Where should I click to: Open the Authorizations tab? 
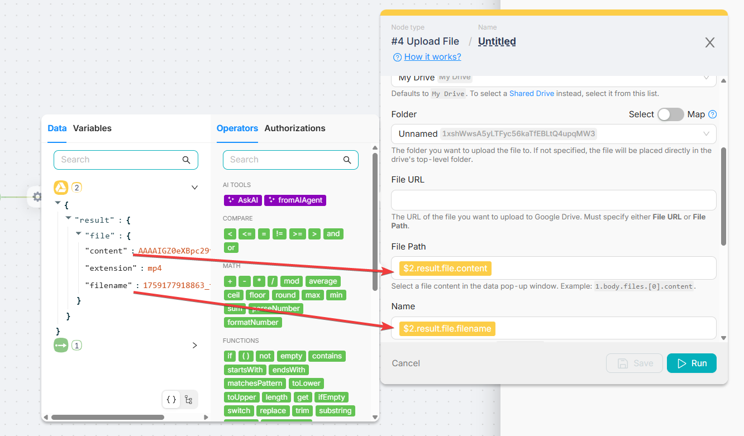(x=294, y=128)
